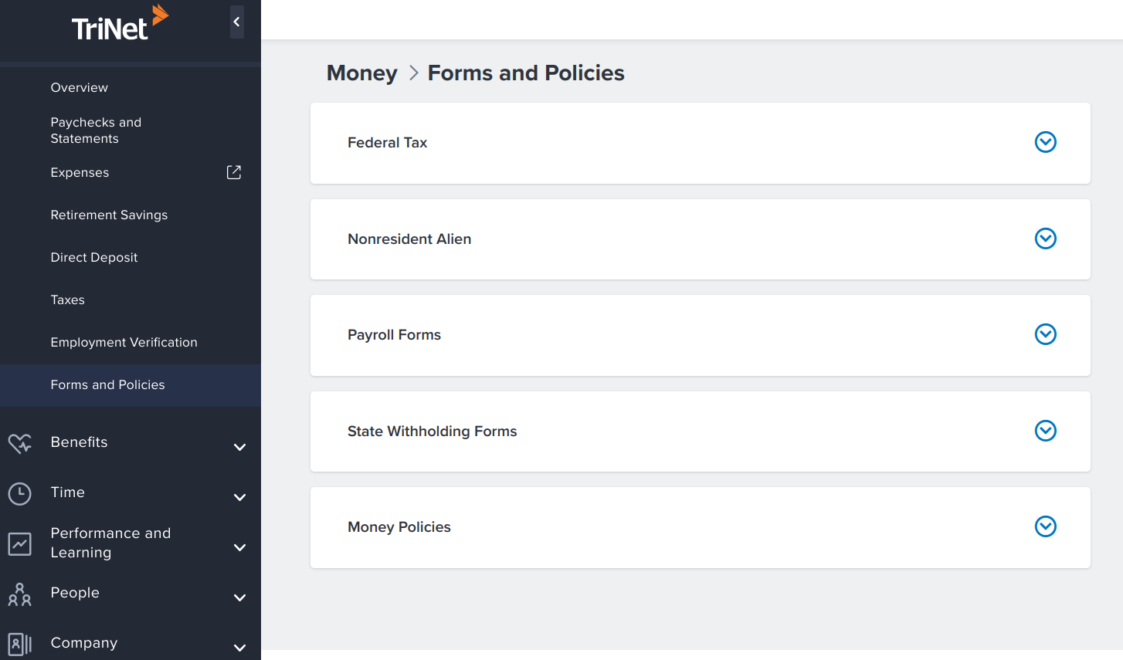Select the People icon in sidebar
This screenshot has width=1123, height=660.
(19, 594)
